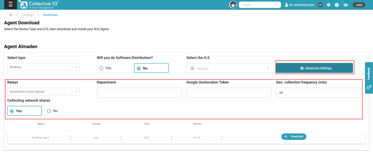Click the assistant avatar icon
This screenshot has width=373, height=153.
point(232,5)
